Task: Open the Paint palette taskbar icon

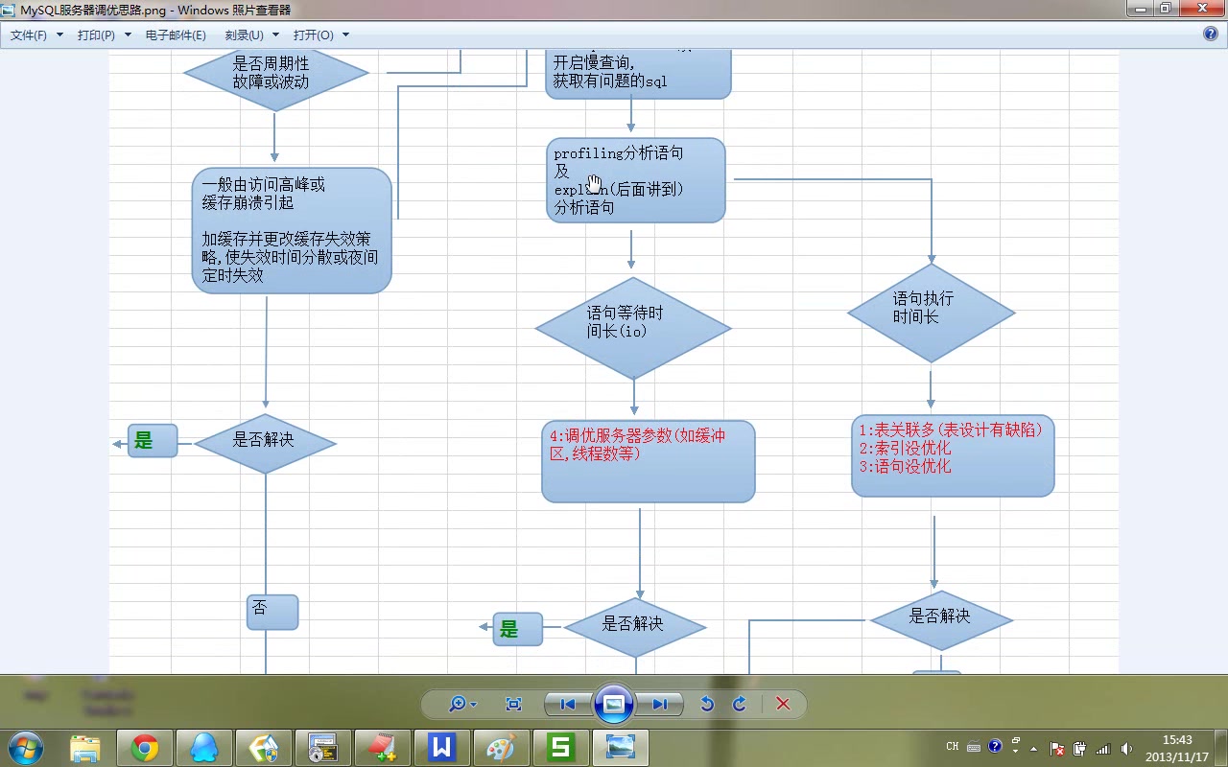Action: 501,747
